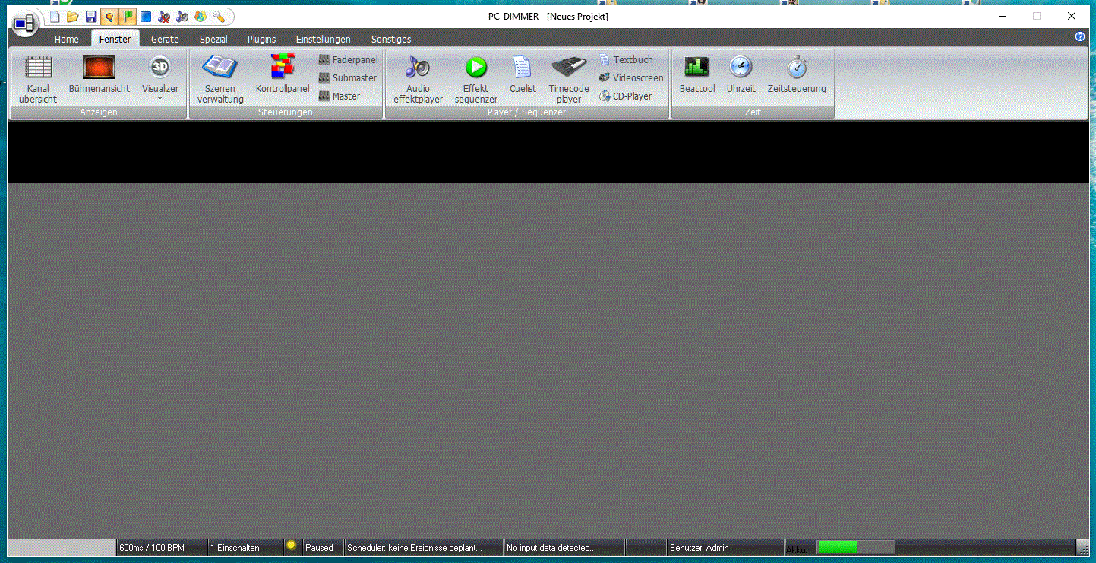Open the Uhrzeit clock window
Image resolution: width=1096 pixels, height=563 pixels.
(x=741, y=76)
